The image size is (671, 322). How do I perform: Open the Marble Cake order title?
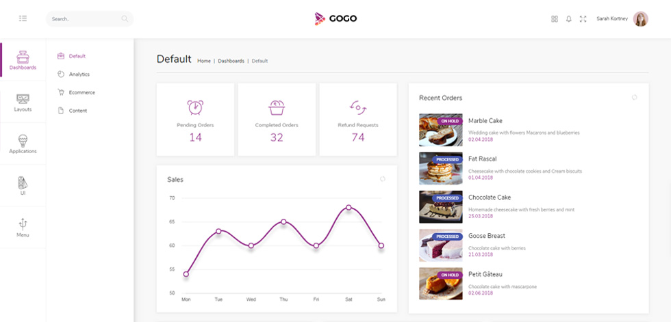pyautogui.click(x=485, y=121)
